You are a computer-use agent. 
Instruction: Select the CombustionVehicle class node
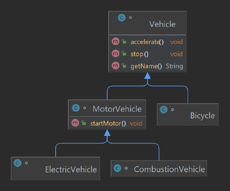coord(159,168)
